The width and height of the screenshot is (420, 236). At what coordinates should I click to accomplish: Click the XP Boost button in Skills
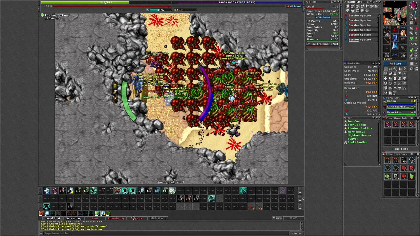[x=324, y=17]
